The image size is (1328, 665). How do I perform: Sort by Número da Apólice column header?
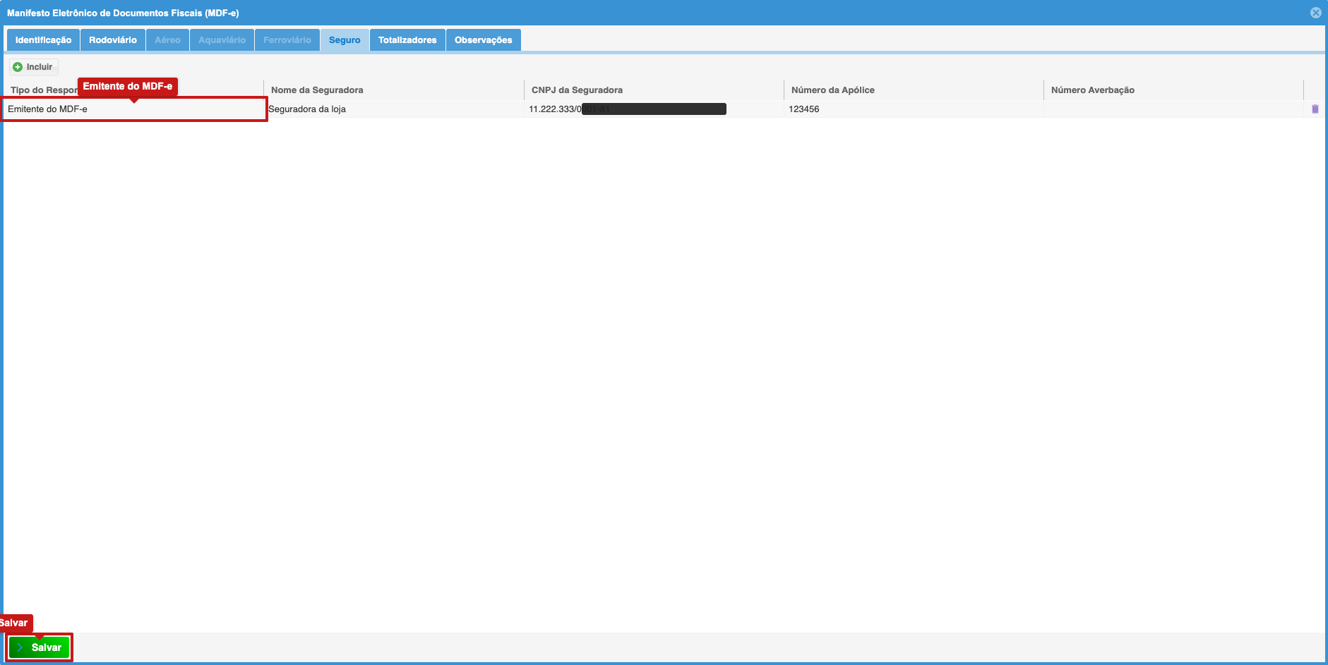tap(914, 90)
